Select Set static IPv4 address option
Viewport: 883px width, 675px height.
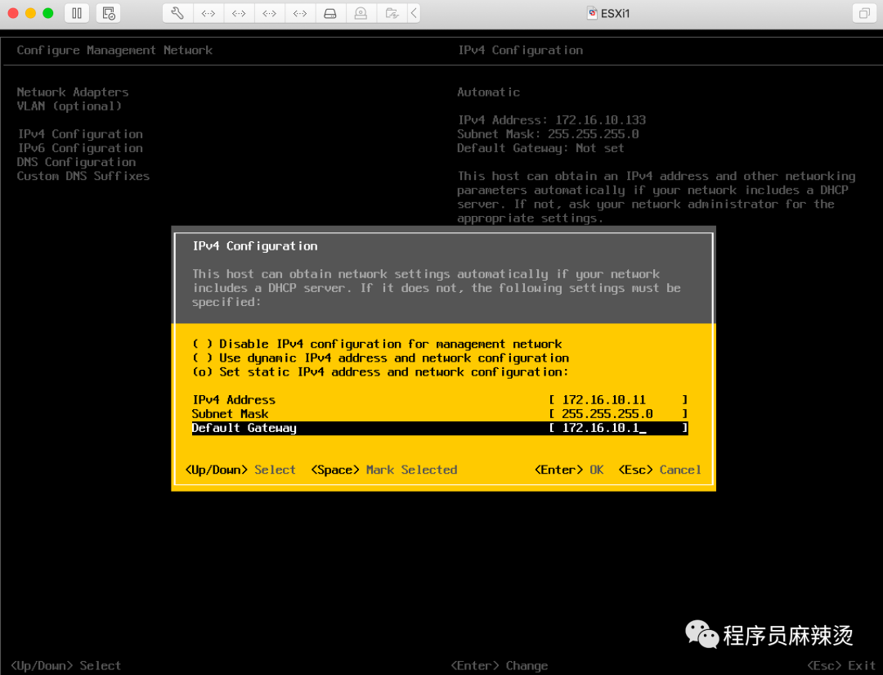click(380, 372)
